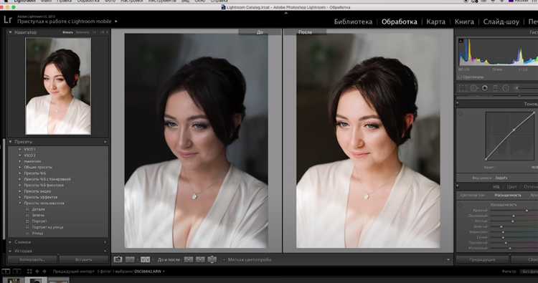Expand the VSCO 1 preset folder
The image size is (538, 283).
pos(20,149)
